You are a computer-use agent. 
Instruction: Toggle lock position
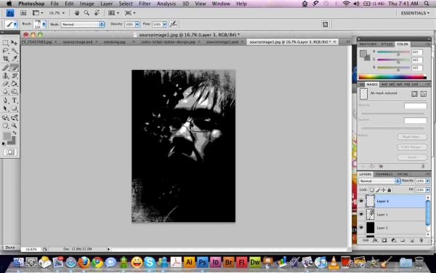(384, 190)
